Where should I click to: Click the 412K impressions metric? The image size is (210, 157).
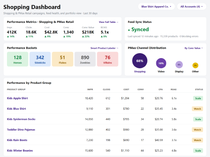[x=12, y=32]
